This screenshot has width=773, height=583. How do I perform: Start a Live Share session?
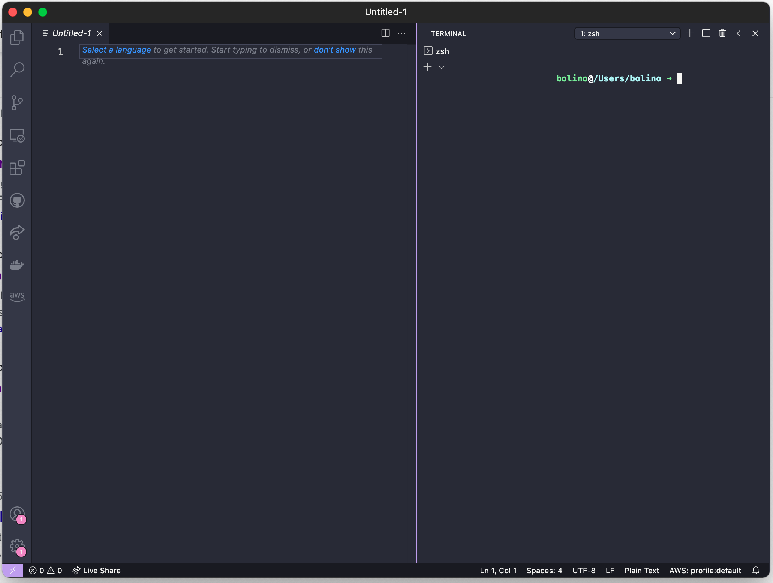pyautogui.click(x=96, y=571)
